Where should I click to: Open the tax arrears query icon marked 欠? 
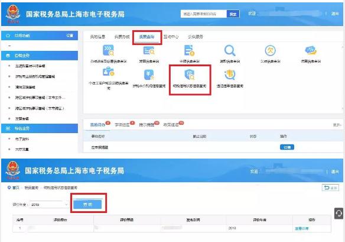(270, 50)
